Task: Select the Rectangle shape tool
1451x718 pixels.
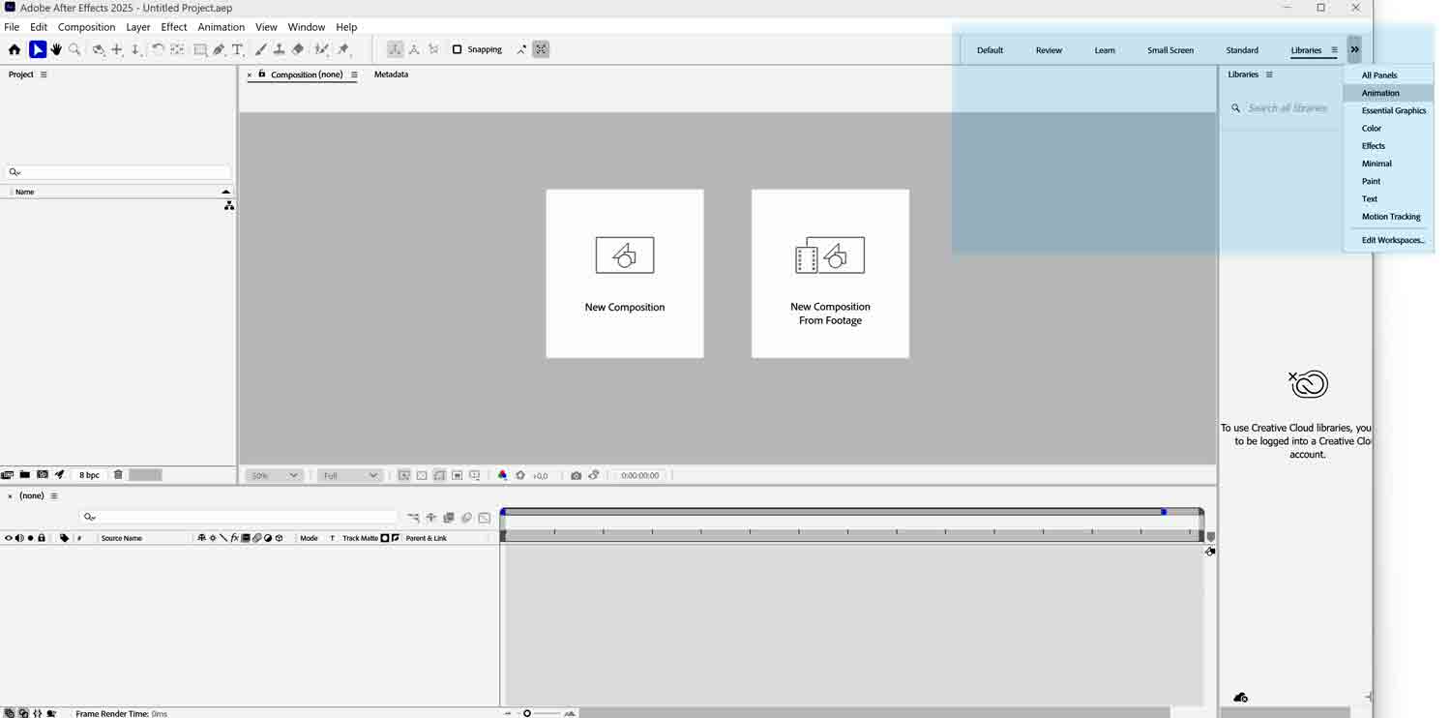Action: coord(200,49)
